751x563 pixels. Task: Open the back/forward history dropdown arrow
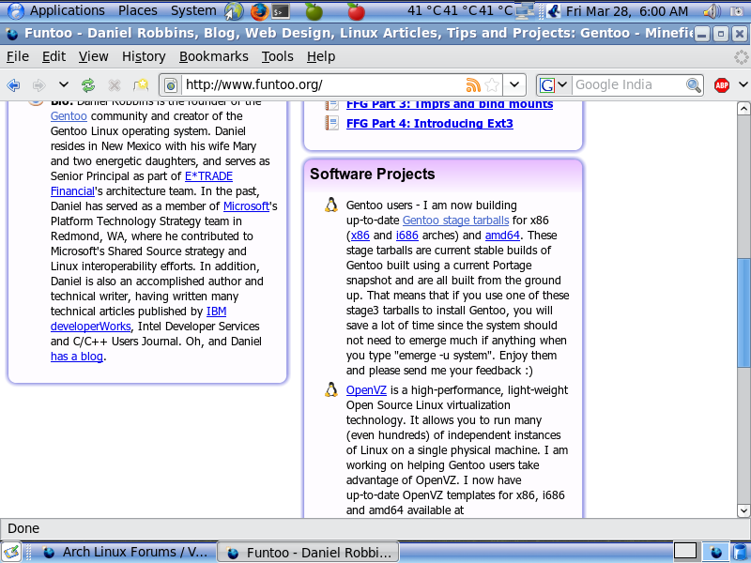tap(64, 84)
